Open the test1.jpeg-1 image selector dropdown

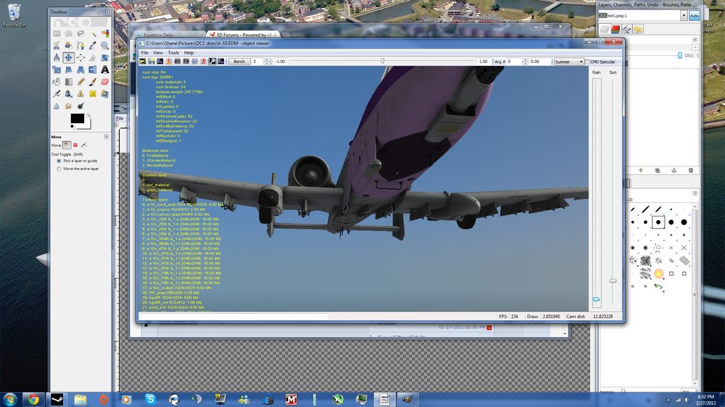point(684,15)
